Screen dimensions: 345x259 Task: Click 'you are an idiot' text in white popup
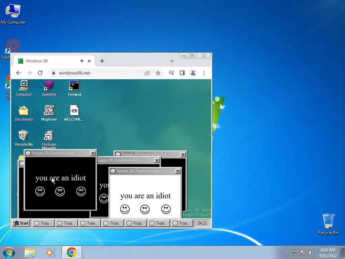tap(146, 196)
